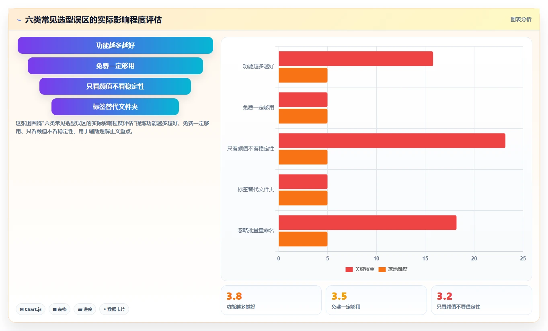
Task: Click the x-axis tick value 0
Action: click(x=279, y=258)
